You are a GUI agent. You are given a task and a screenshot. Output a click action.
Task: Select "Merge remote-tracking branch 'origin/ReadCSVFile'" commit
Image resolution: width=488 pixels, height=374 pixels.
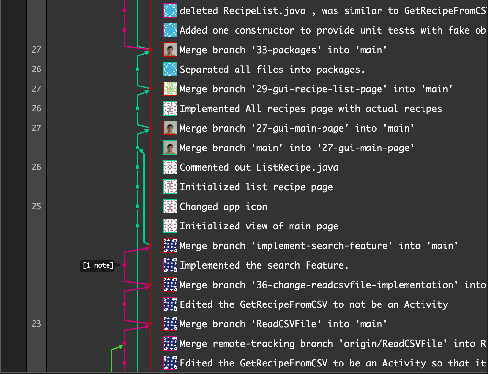(x=334, y=344)
